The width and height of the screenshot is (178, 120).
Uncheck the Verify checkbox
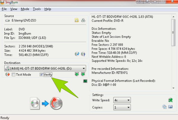pyautogui.click(x=41, y=74)
